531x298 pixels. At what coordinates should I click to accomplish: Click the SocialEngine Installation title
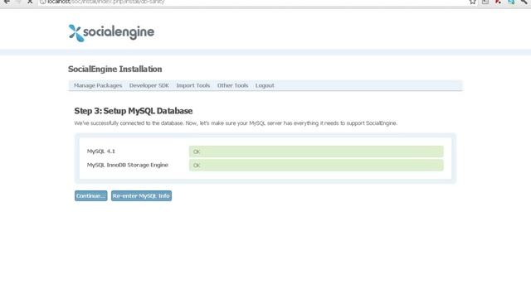114,70
